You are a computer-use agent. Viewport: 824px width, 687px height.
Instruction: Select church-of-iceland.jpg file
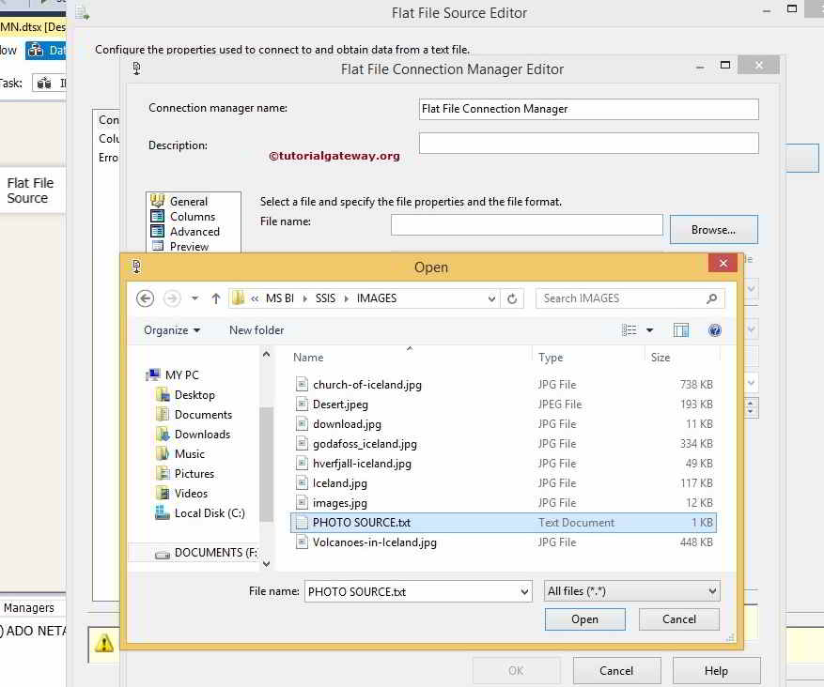504,385
